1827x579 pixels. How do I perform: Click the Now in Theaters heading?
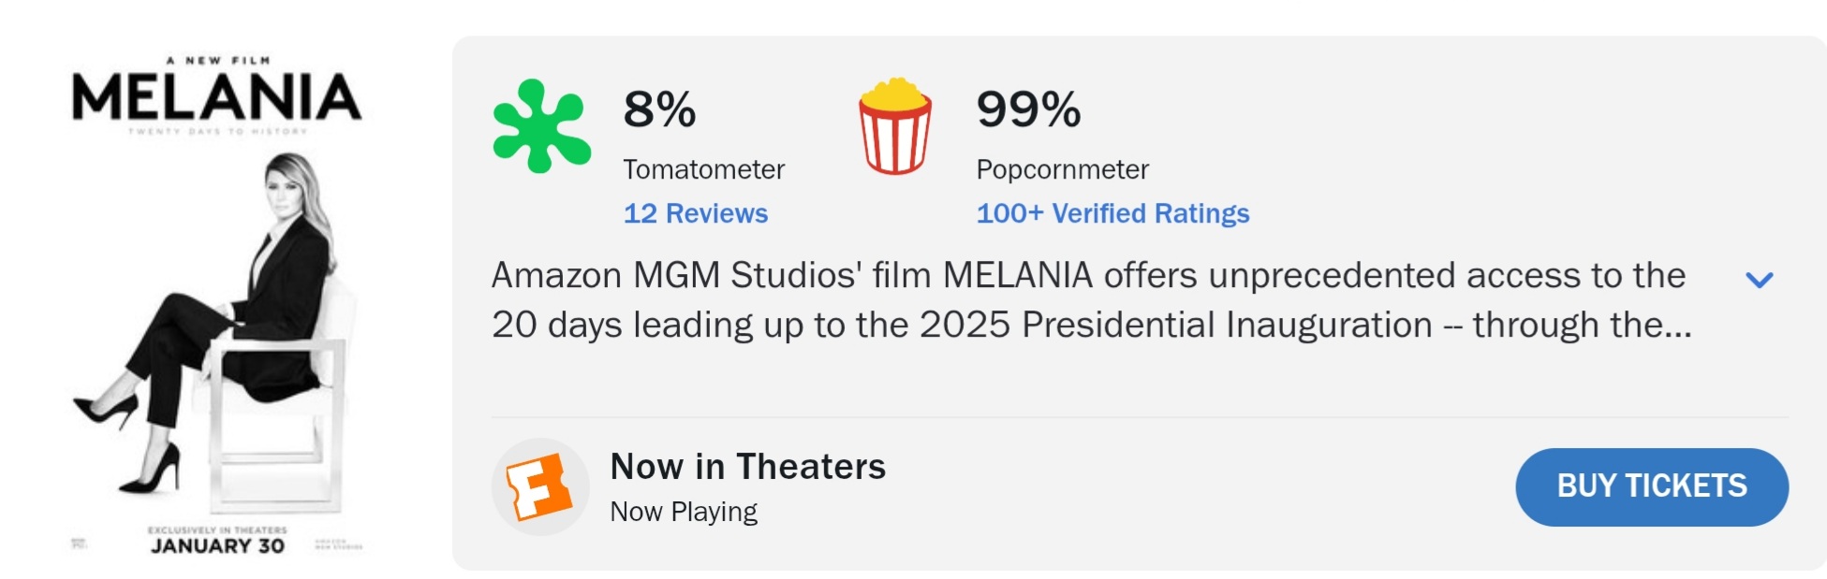coord(747,466)
